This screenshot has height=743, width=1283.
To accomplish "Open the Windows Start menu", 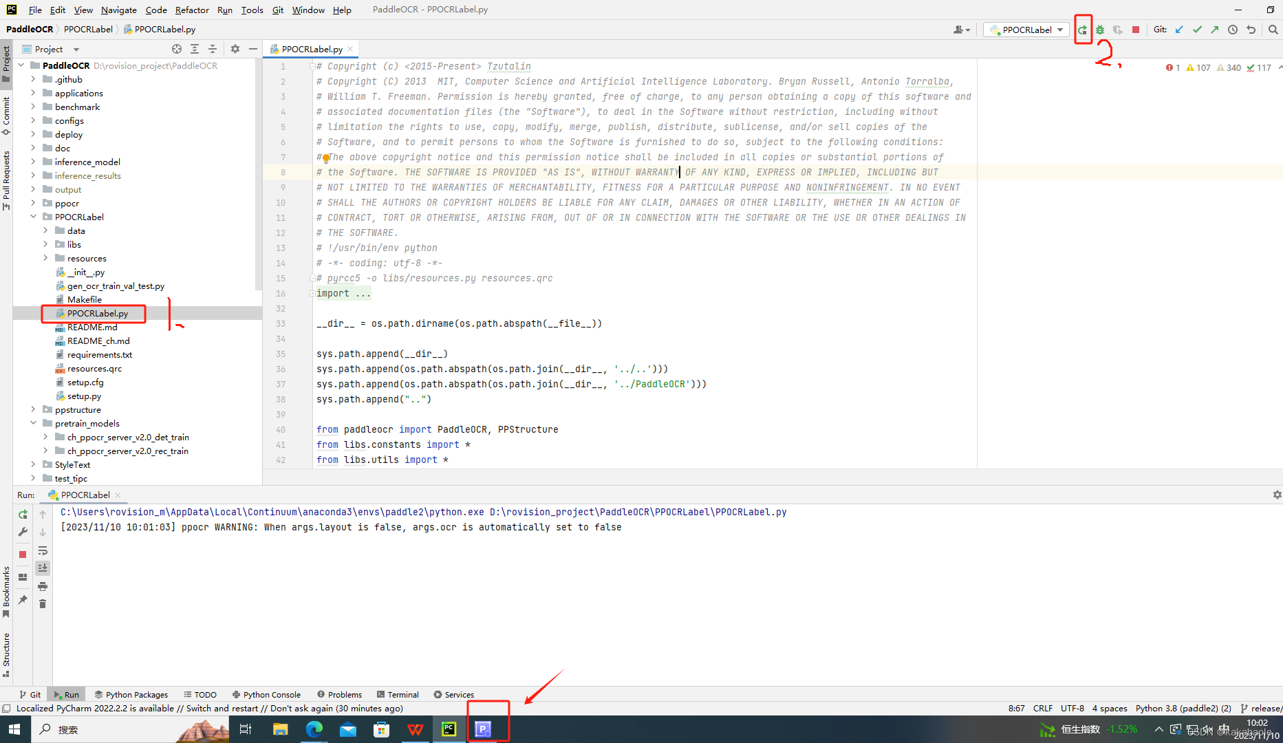I will tap(14, 729).
